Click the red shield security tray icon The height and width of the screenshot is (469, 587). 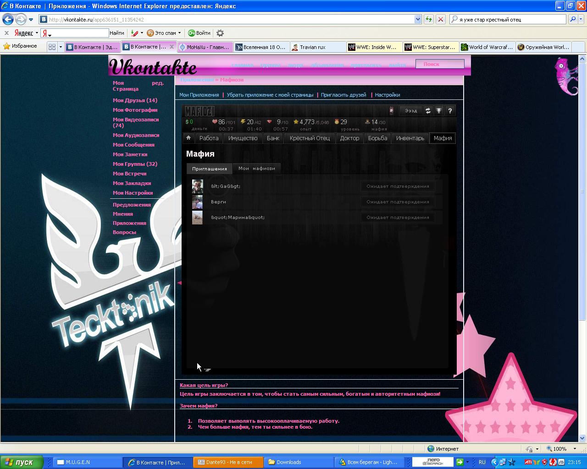tap(545, 462)
